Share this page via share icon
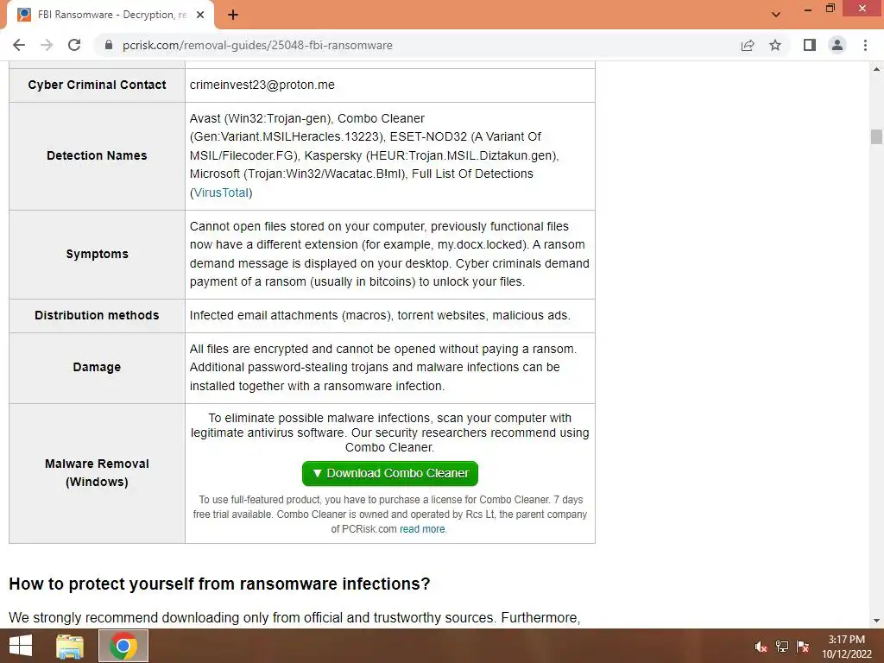The height and width of the screenshot is (663, 884). 748,45
